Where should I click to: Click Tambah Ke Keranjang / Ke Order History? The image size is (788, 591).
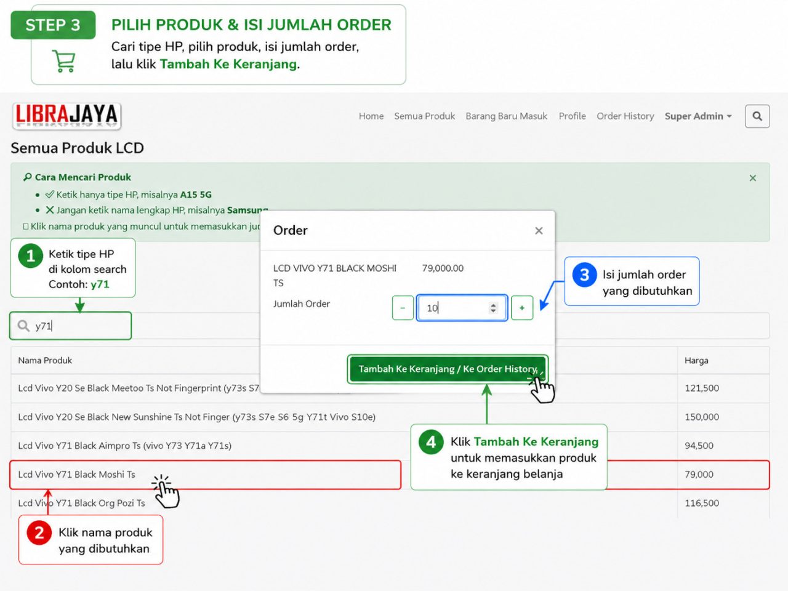(448, 369)
